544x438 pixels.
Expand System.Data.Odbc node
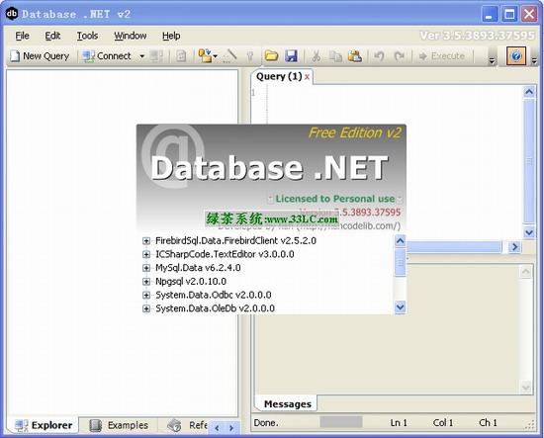[x=146, y=295]
